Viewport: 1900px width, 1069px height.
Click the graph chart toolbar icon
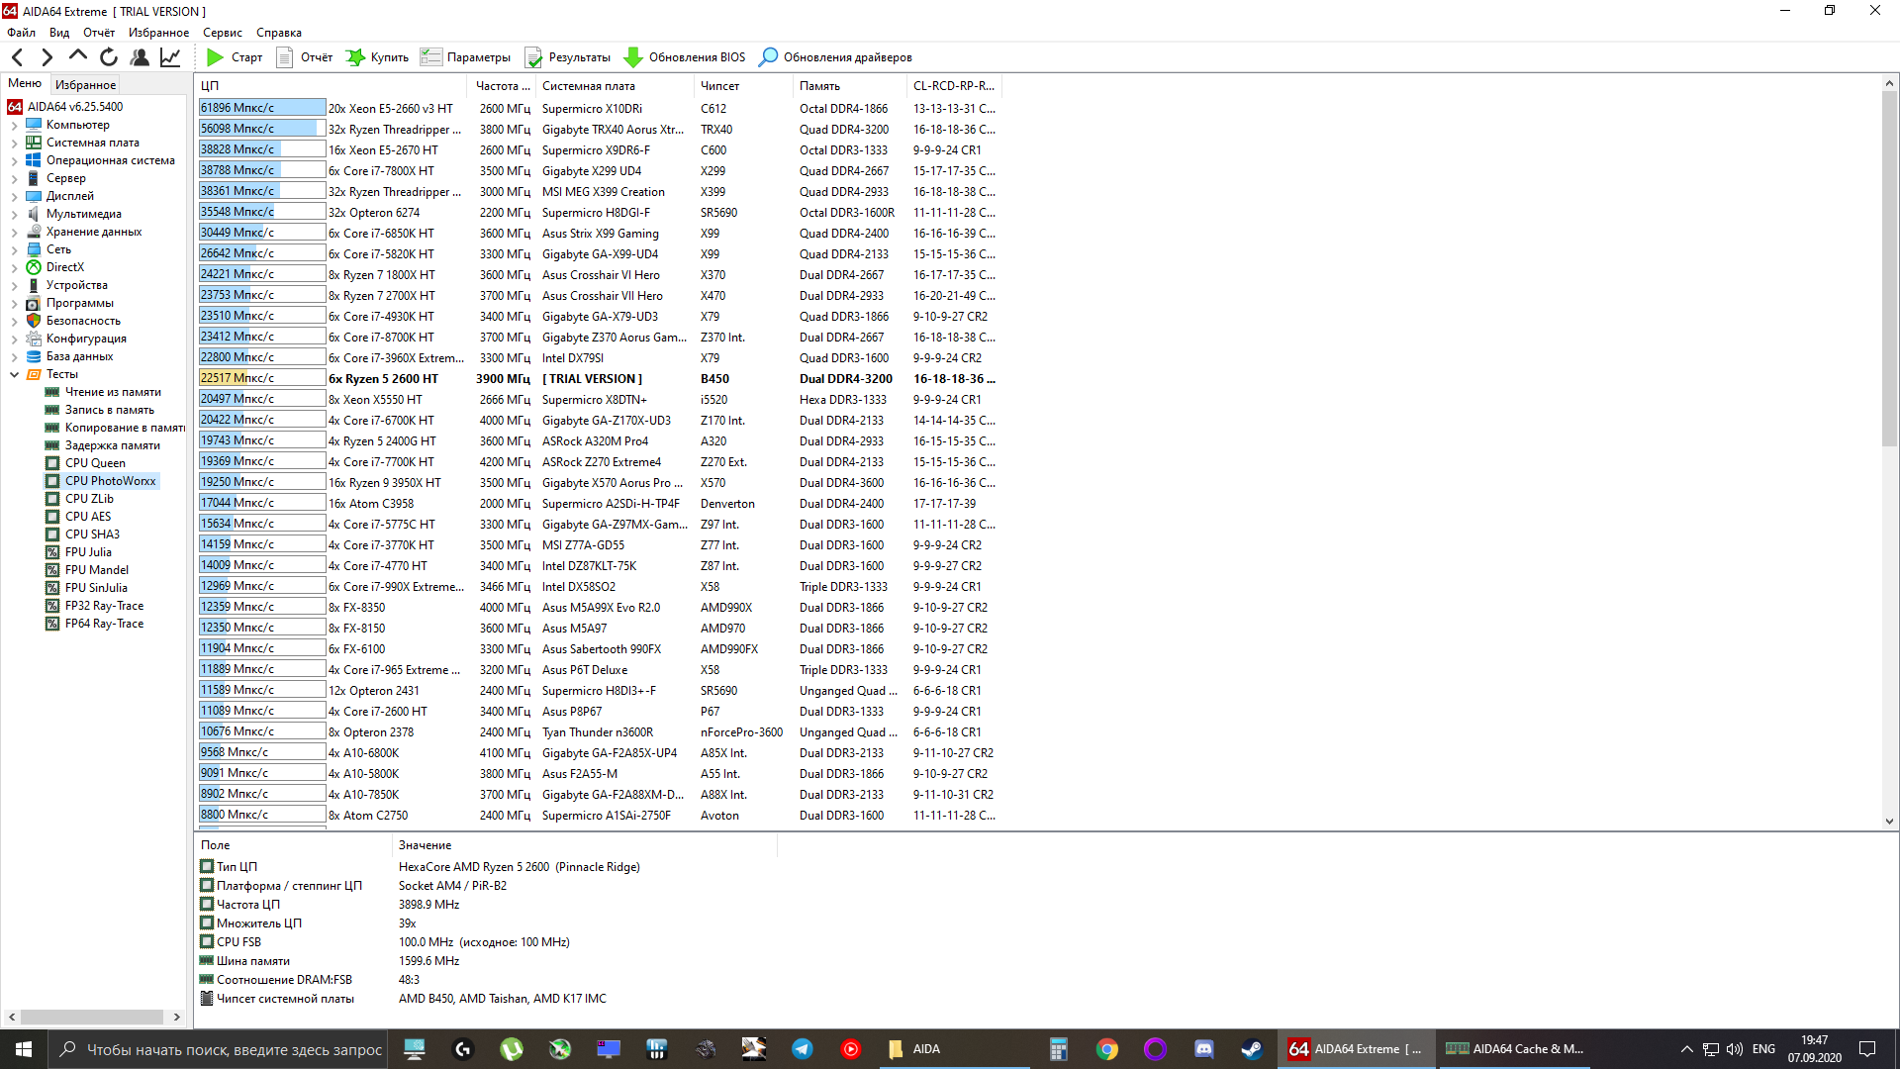click(x=170, y=57)
